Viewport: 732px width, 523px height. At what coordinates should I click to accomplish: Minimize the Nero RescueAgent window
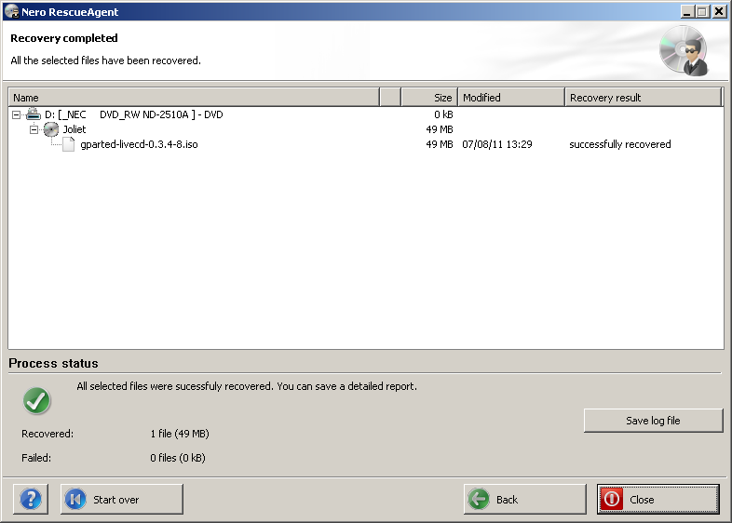[686, 12]
